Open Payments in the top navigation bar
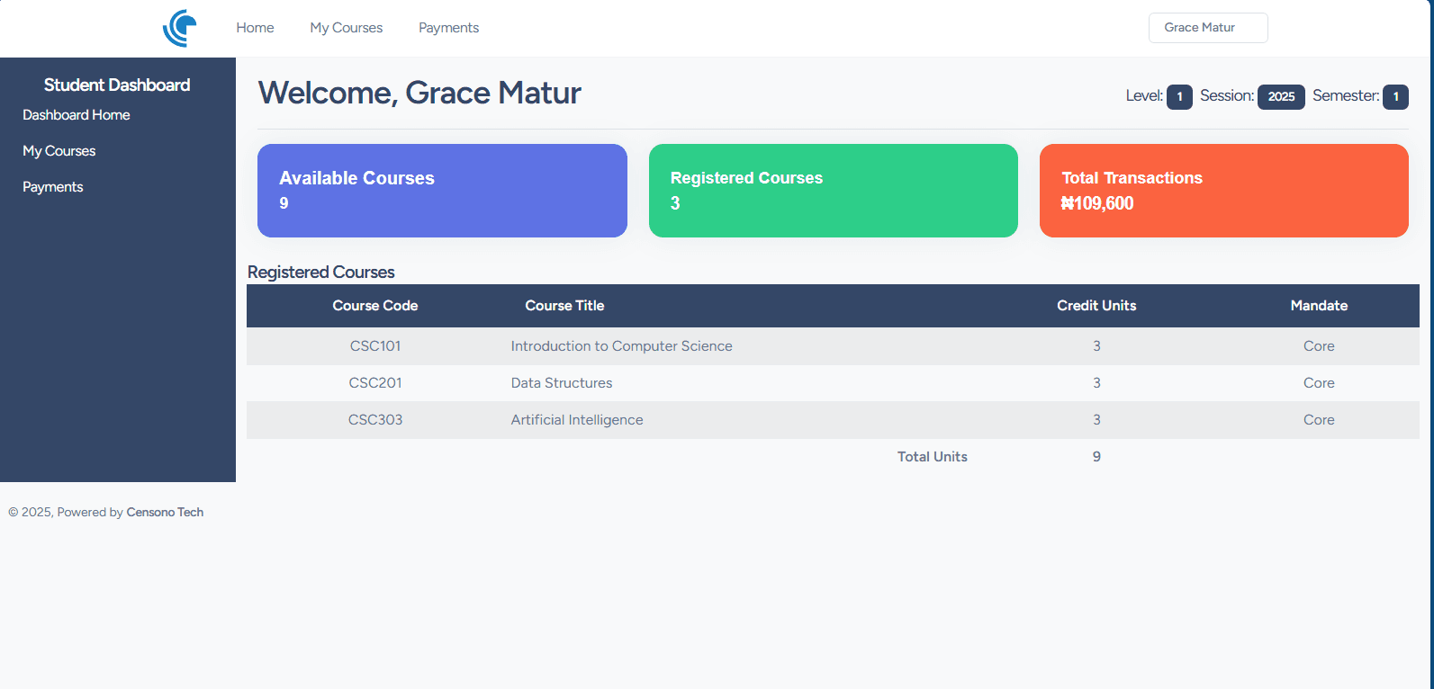 point(448,28)
